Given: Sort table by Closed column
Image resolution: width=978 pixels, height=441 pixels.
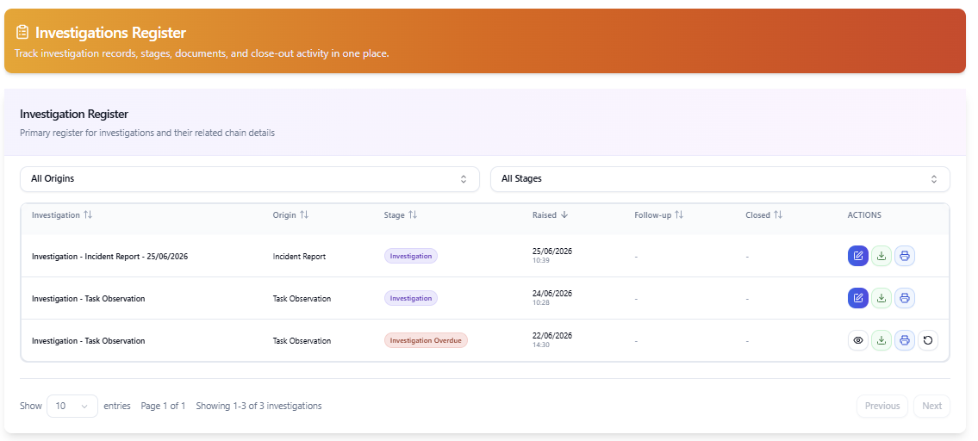Looking at the screenshot, I should pyautogui.click(x=763, y=214).
